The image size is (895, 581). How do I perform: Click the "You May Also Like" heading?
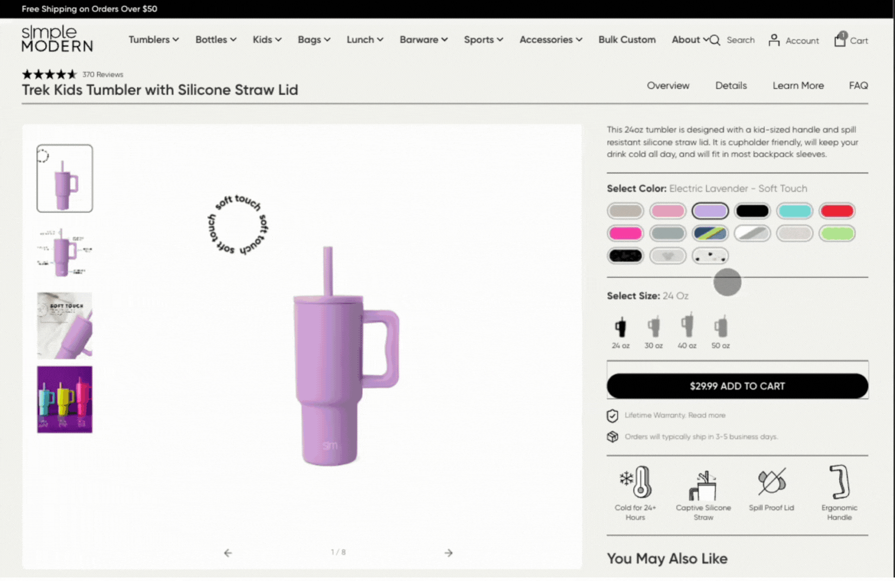[x=667, y=559]
